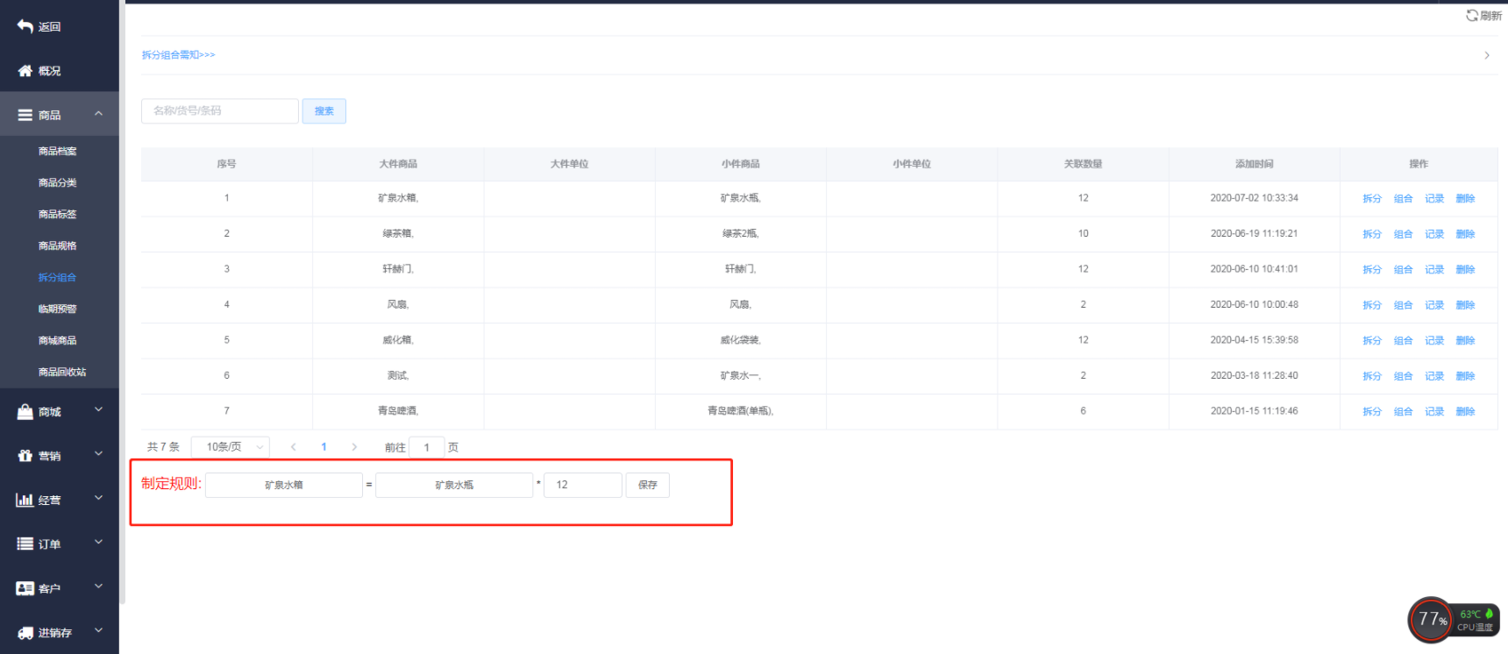The height and width of the screenshot is (654, 1508).
Task: Open 商品标签 submenu item
Action: point(58,215)
